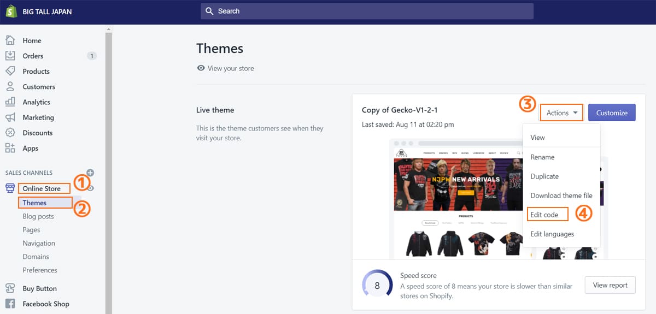The width and height of the screenshot is (656, 314).
Task: Choose Download theme file option
Action: coord(561,195)
